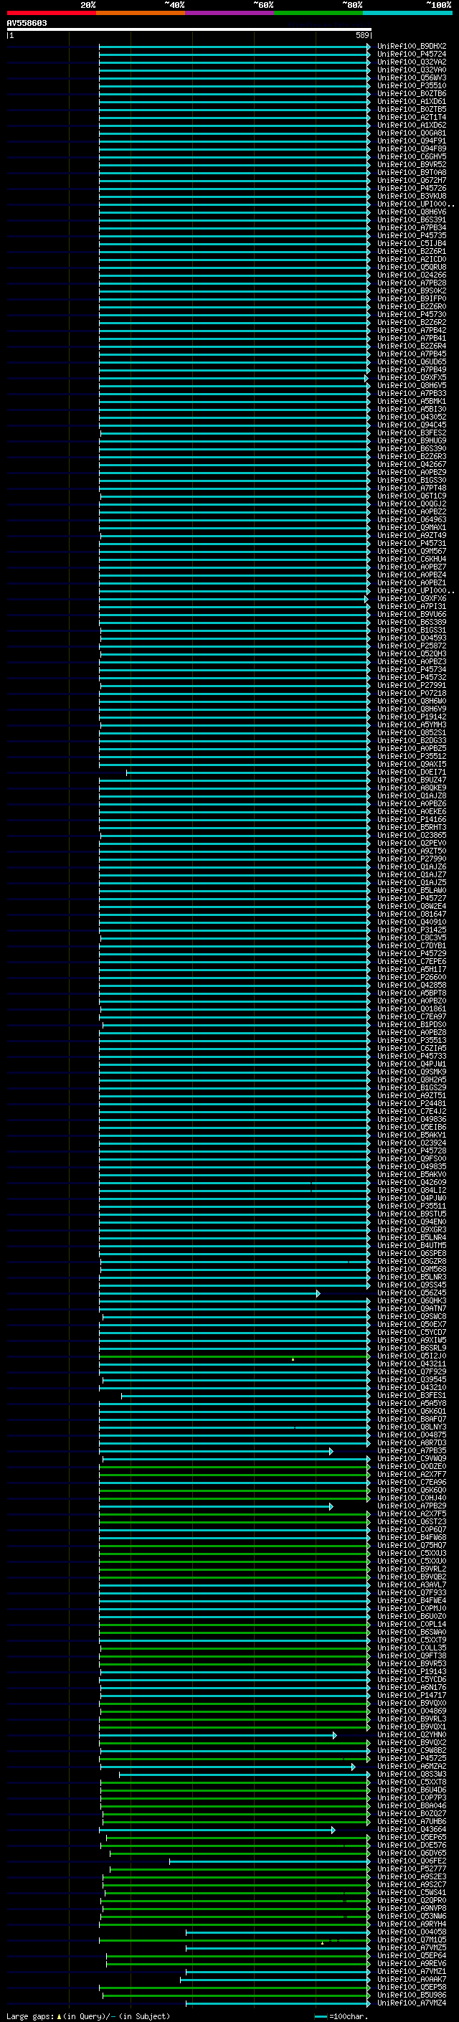The image size is (459, 2022).
Task: Click the UniRef100_Q6ST23 entry
Action: point(412,1521)
